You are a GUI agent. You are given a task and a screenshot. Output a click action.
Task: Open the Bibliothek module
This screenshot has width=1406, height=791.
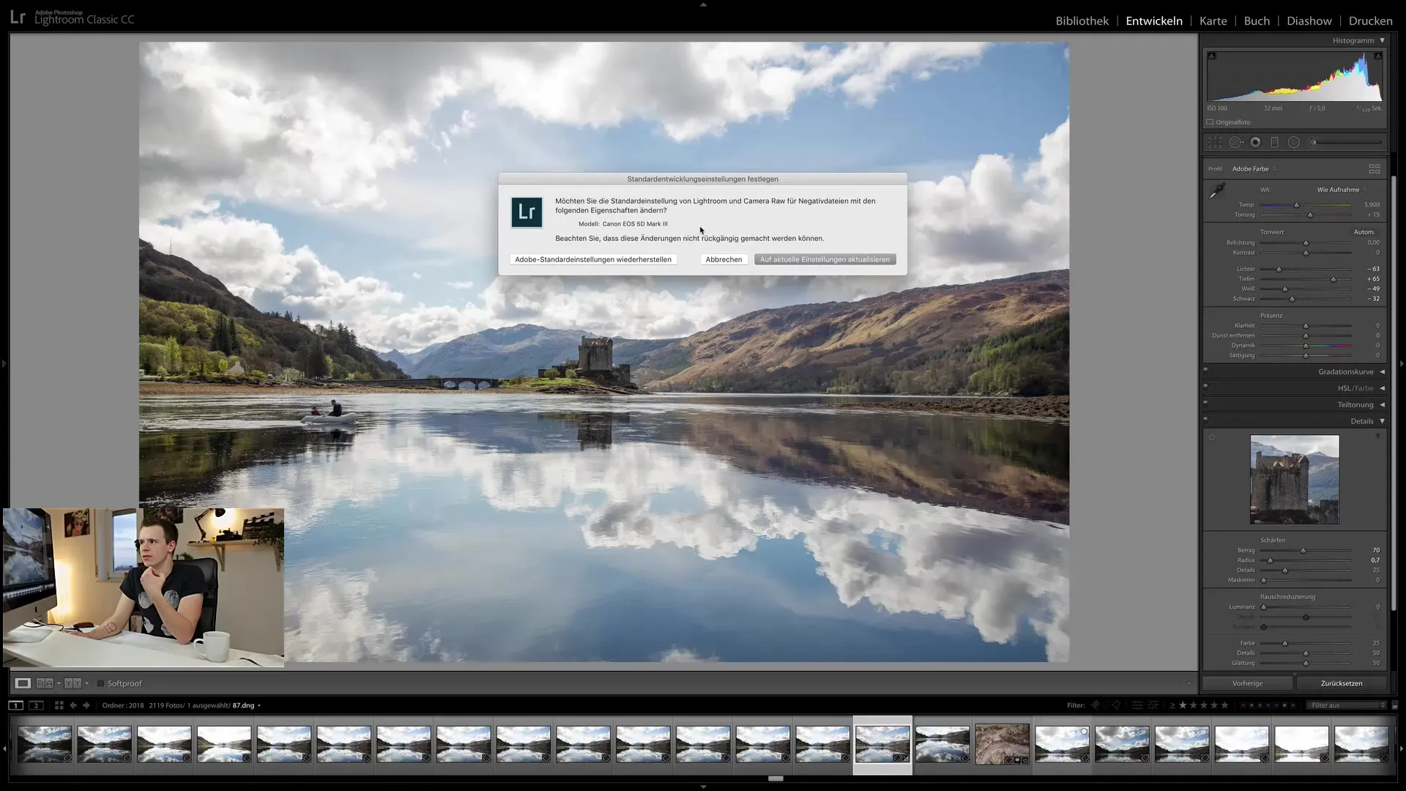pyautogui.click(x=1082, y=21)
